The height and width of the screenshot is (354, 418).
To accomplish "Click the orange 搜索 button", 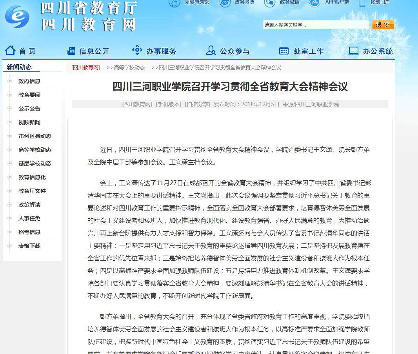I will click(383, 25).
